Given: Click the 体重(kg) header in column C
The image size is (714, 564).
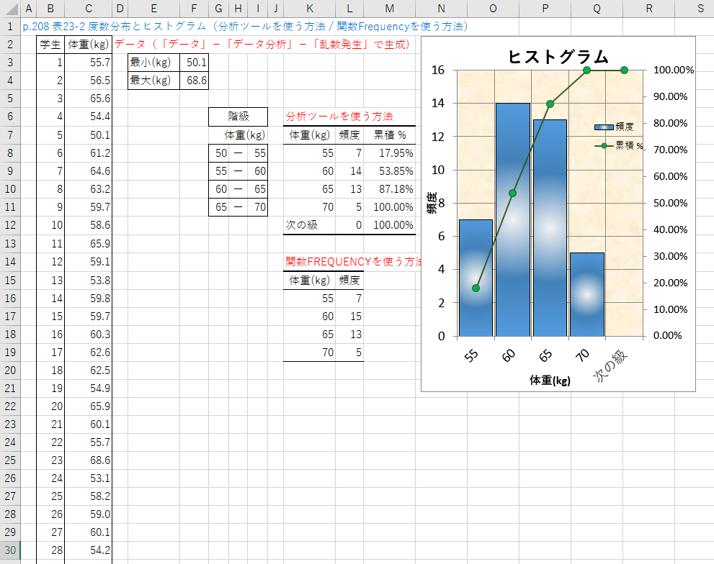Looking at the screenshot, I should coord(89,45).
